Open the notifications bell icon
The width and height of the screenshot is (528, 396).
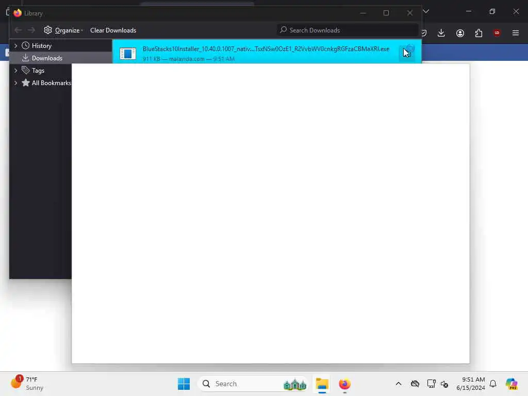493,384
